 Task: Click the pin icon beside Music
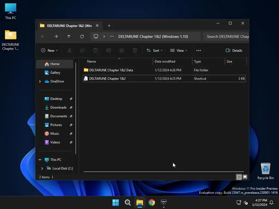point(71,134)
